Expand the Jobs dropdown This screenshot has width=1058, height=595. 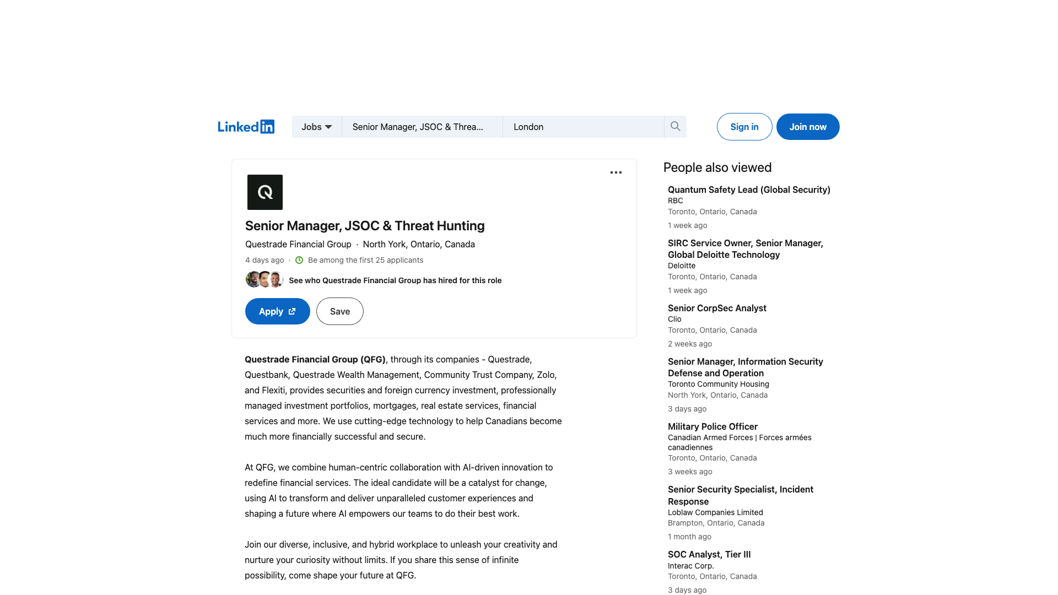click(317, 127)
